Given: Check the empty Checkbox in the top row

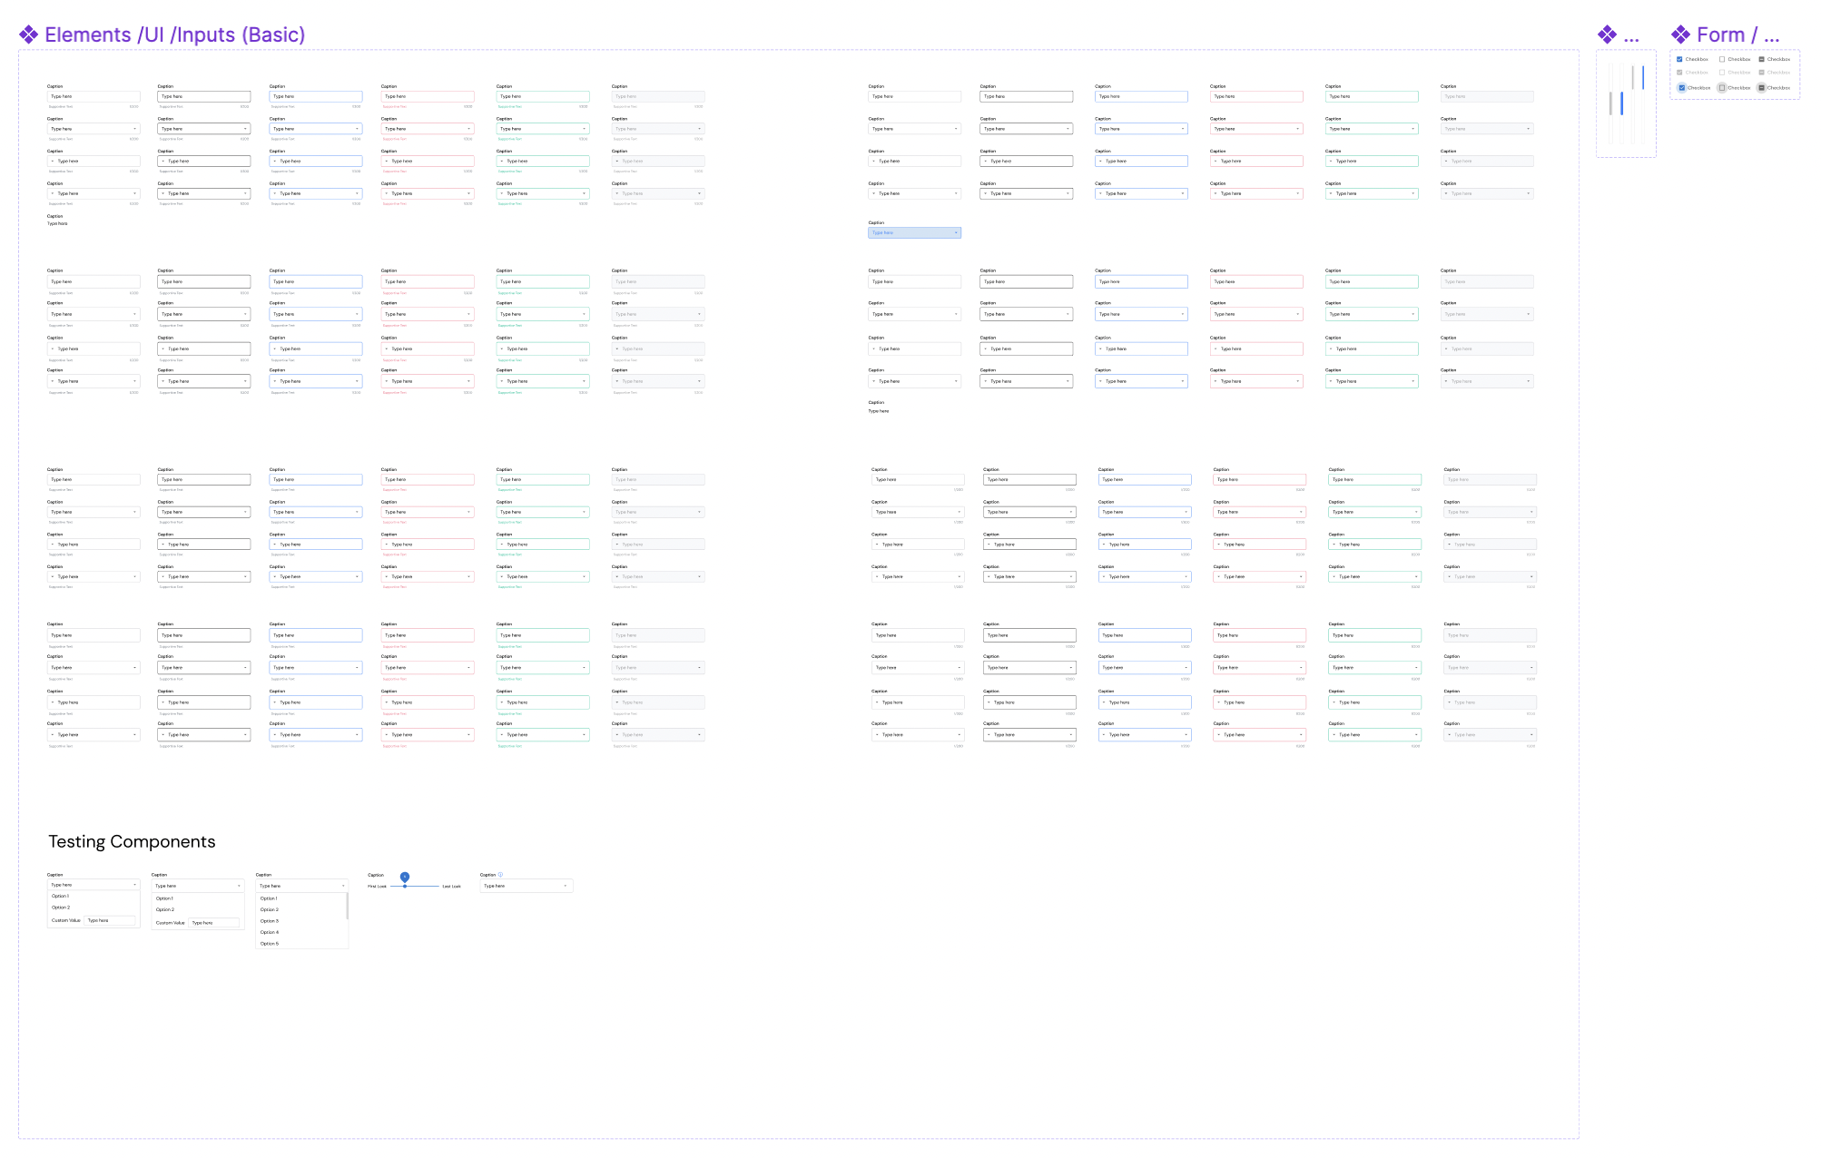Looking at the screenshot, I should 1722,59.
